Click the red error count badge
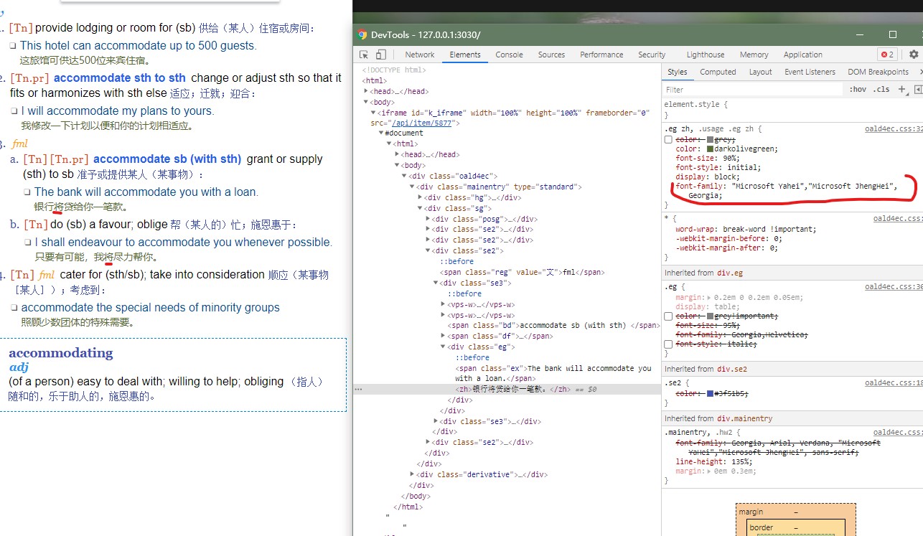Screen dimensions: 923x536 (887, 55)
